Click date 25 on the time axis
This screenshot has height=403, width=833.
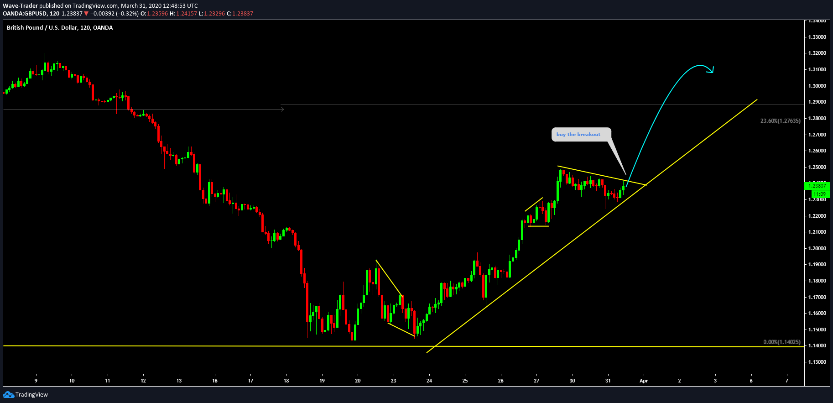pyautogui.click(x=465, y=381)
